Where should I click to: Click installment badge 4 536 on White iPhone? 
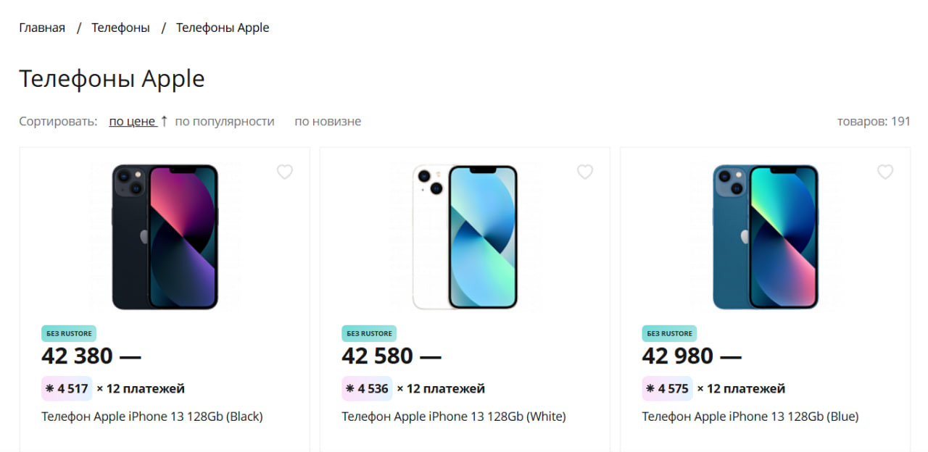[367, 389]
